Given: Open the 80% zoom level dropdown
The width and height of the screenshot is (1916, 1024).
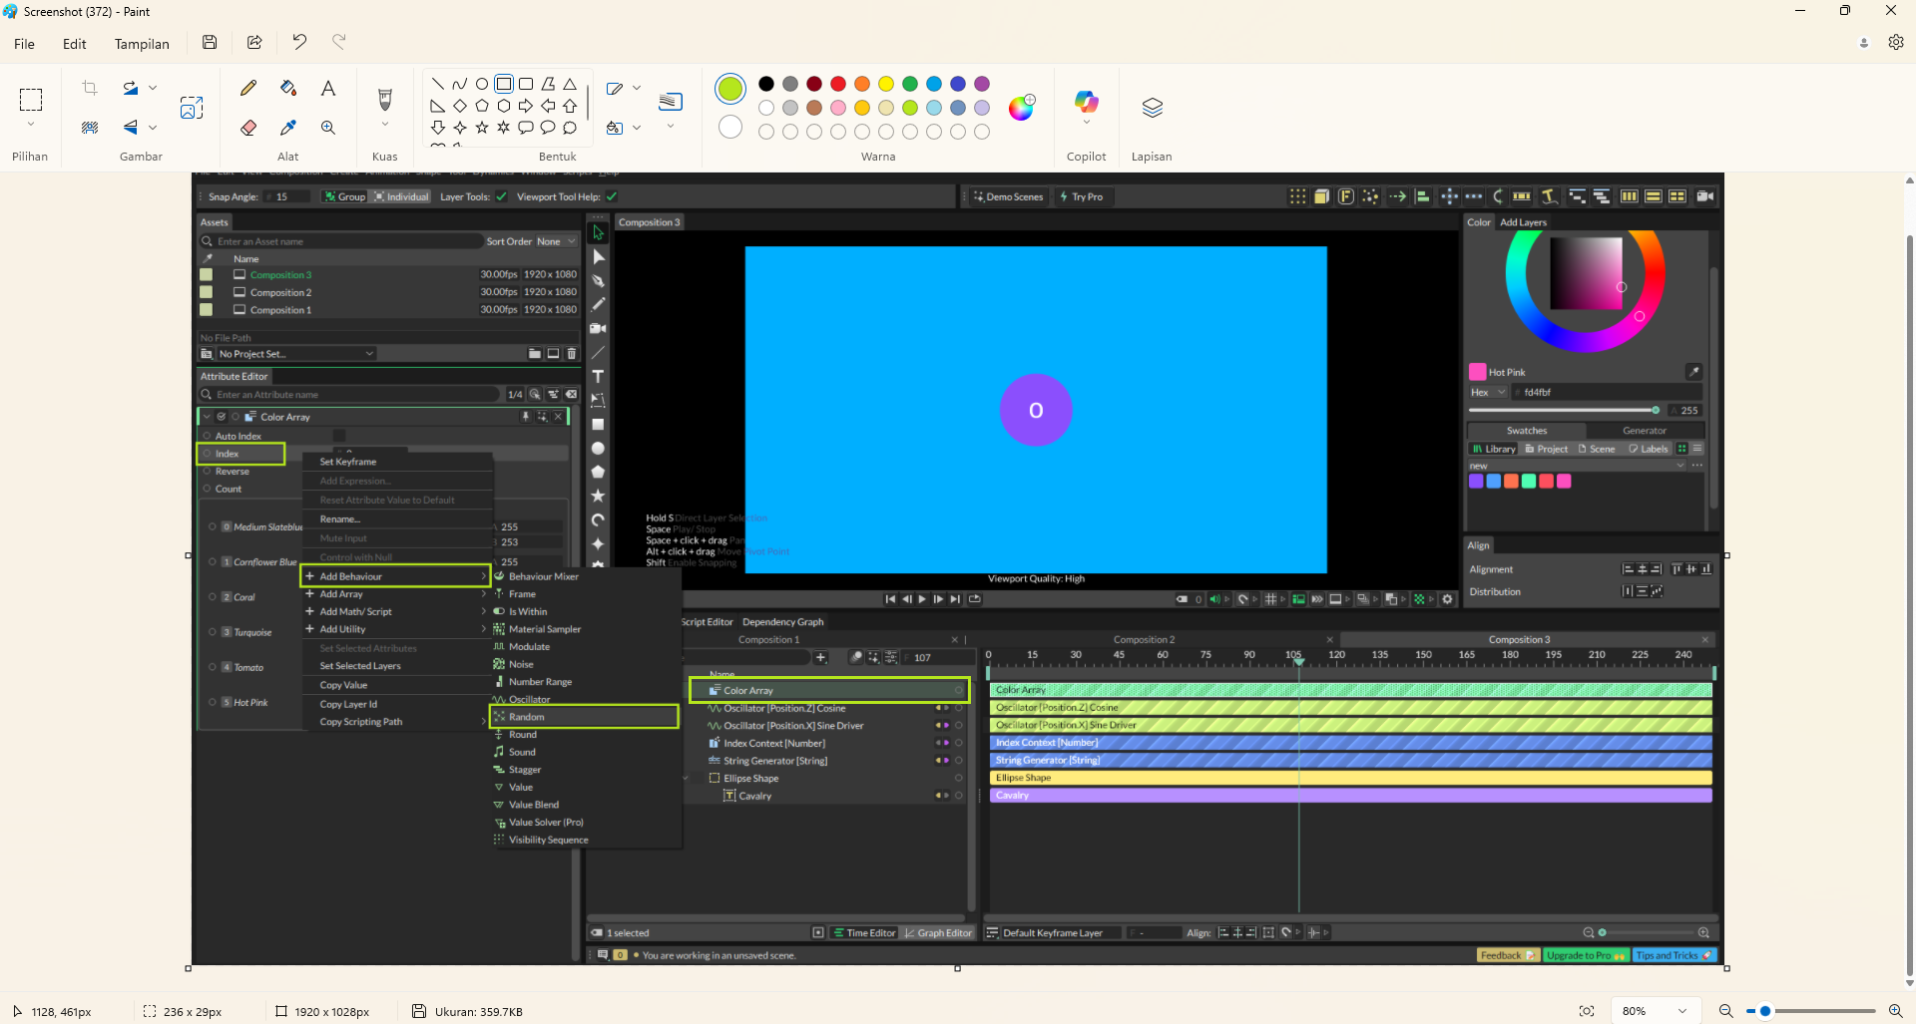Looking at the screenshot, I should [1682, 1011].
